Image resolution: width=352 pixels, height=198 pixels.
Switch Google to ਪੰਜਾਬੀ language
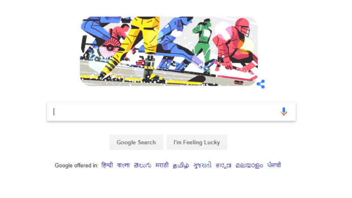[x=274, y=165]
